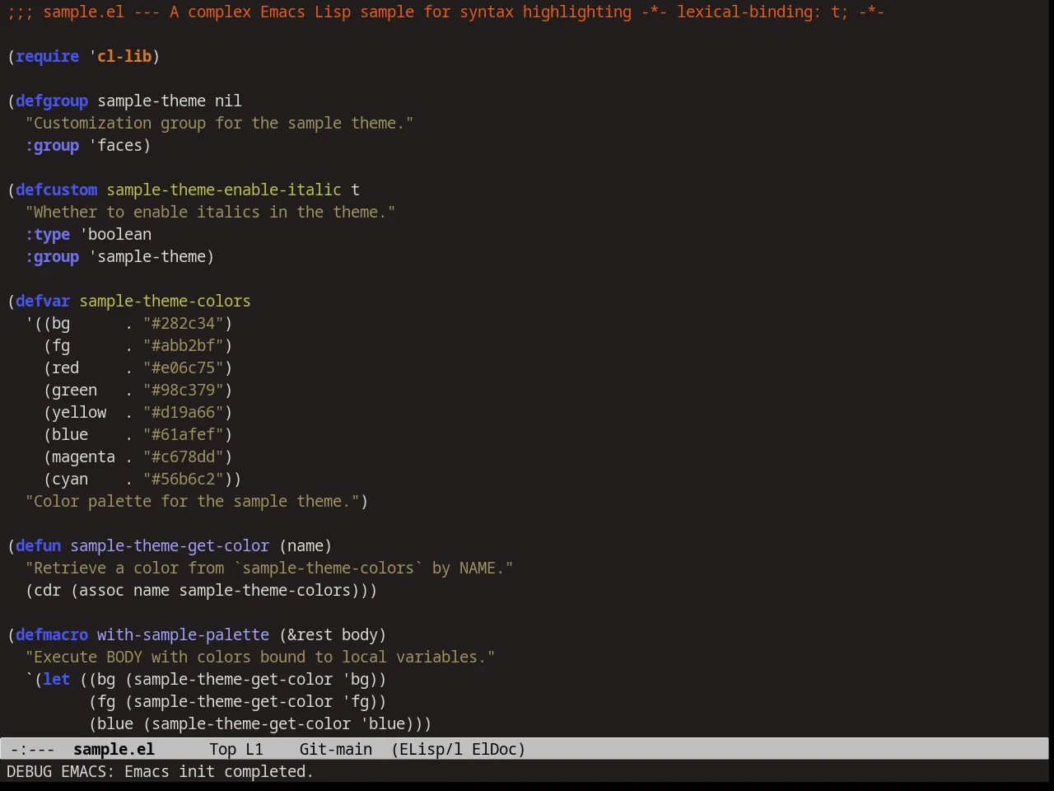Click the docstring 'Color palette for the sample theme.'
1054x791 pixels.
click(192, 501)
